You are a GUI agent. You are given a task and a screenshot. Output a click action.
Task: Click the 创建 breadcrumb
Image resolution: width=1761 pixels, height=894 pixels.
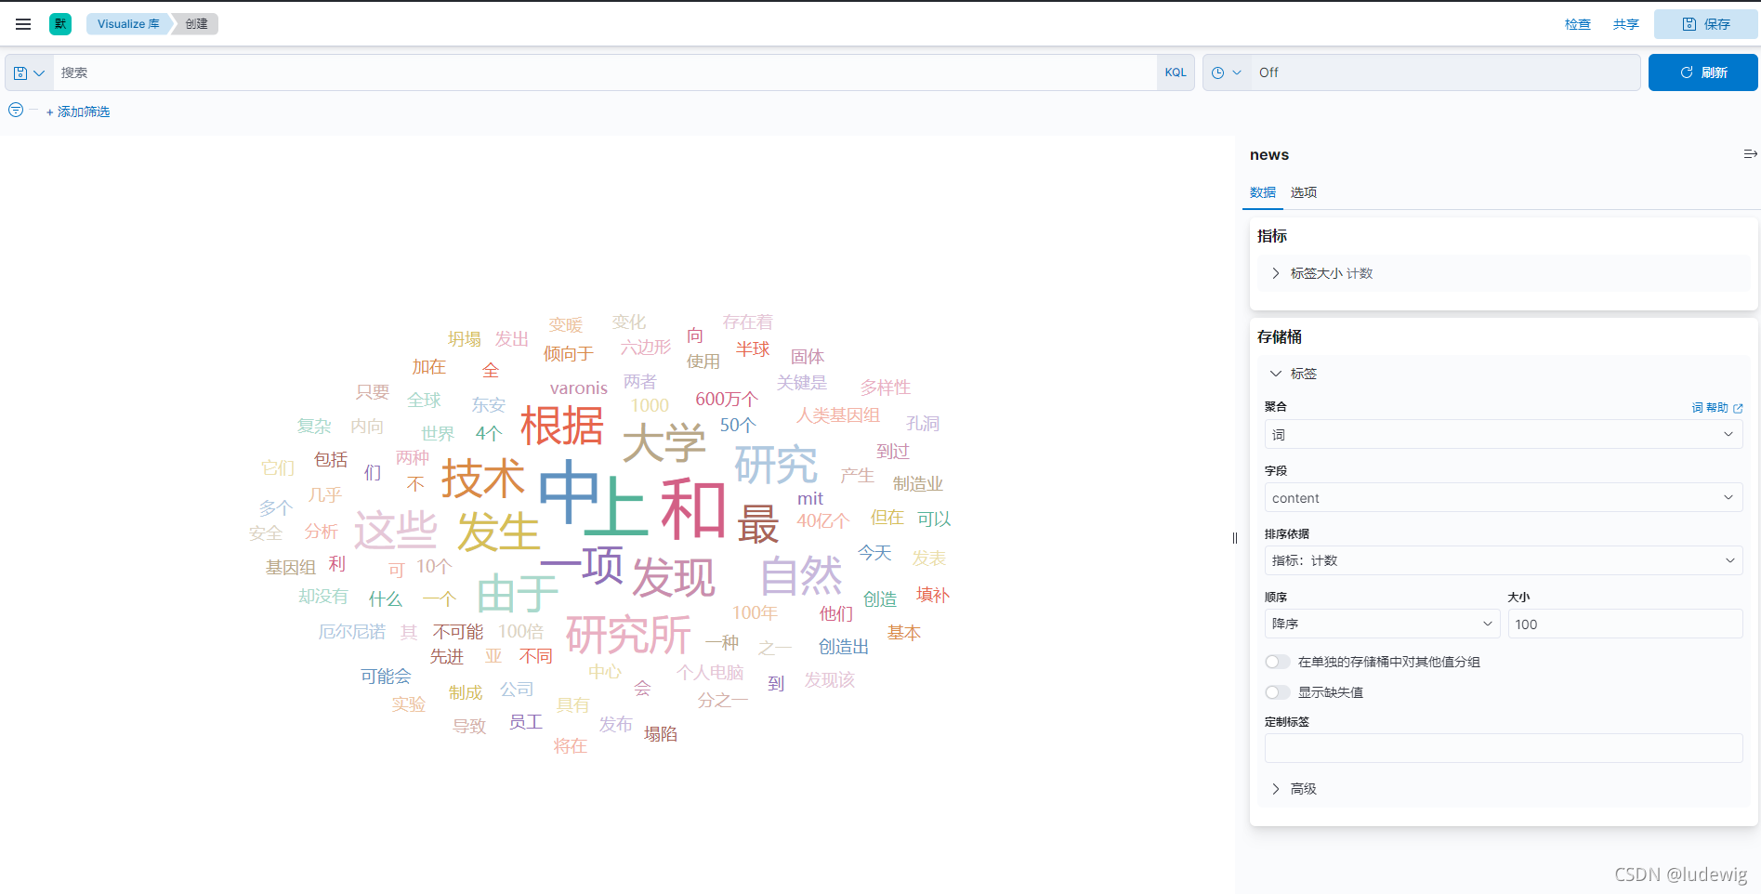coord(197,24)
